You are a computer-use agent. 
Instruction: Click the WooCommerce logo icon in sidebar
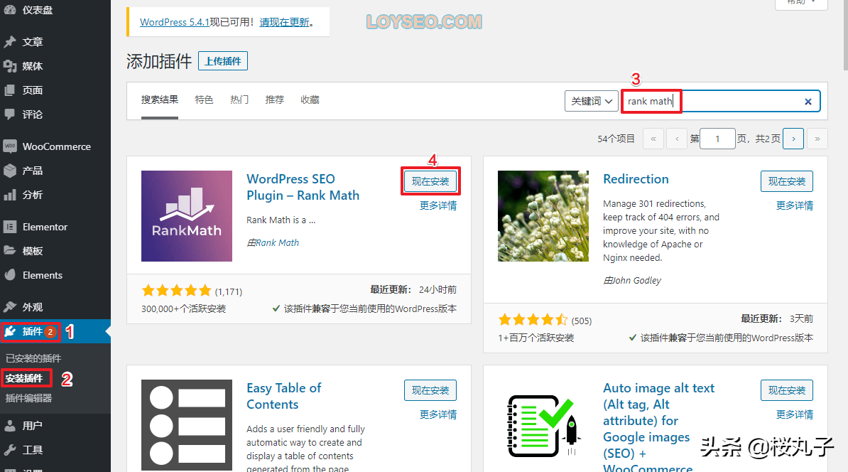[10, 146]
